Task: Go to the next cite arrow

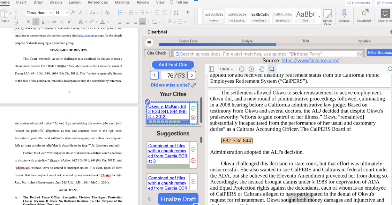Action: pyautogui.click(x=192, y=75)
